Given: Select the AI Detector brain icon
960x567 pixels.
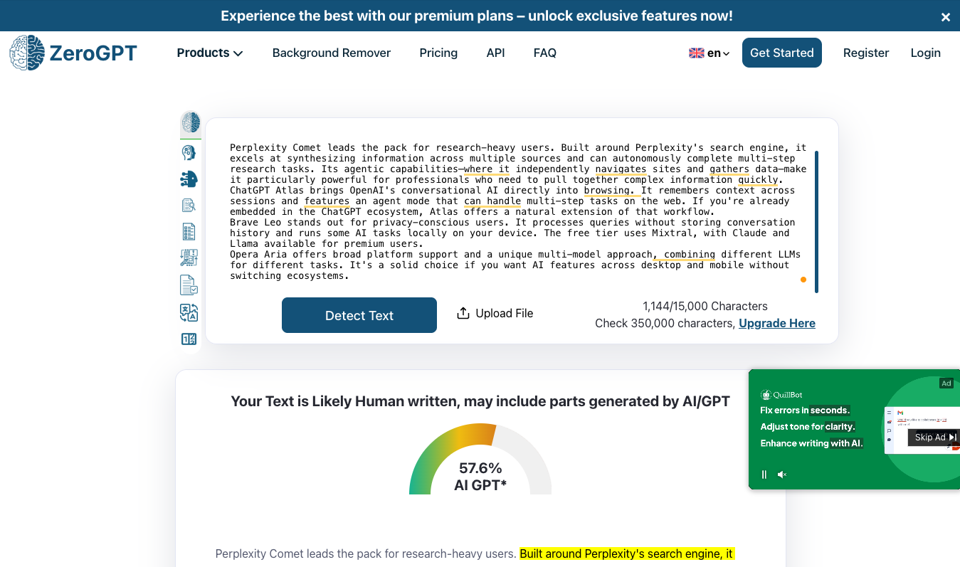Looking at the screenshot, I should click(x=189, y=122).
